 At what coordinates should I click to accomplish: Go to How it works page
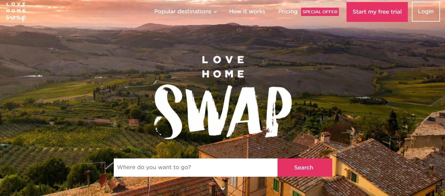pyautogui.click(x=247, y=11)
